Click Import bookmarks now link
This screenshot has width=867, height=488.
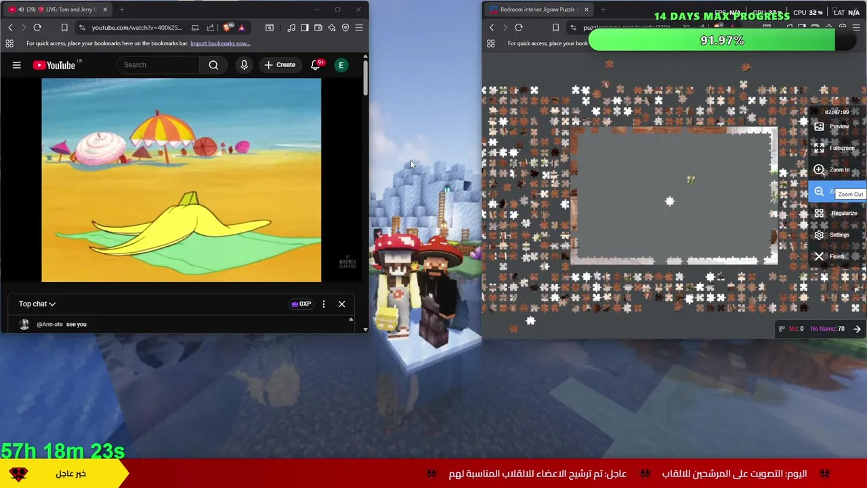click(220, 43)
